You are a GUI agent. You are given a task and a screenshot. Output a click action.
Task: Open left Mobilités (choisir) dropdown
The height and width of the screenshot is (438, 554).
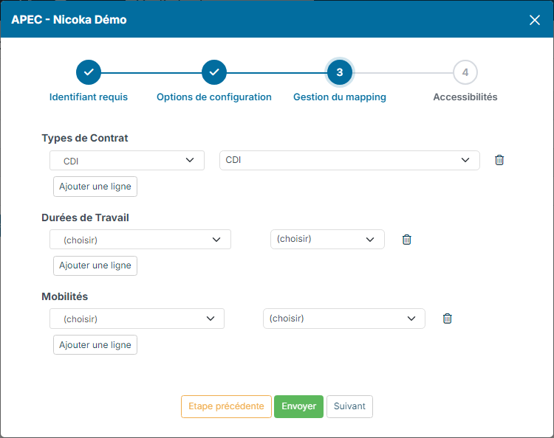[137, 319]
